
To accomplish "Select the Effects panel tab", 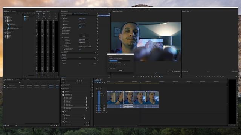I will pos(63,79).
